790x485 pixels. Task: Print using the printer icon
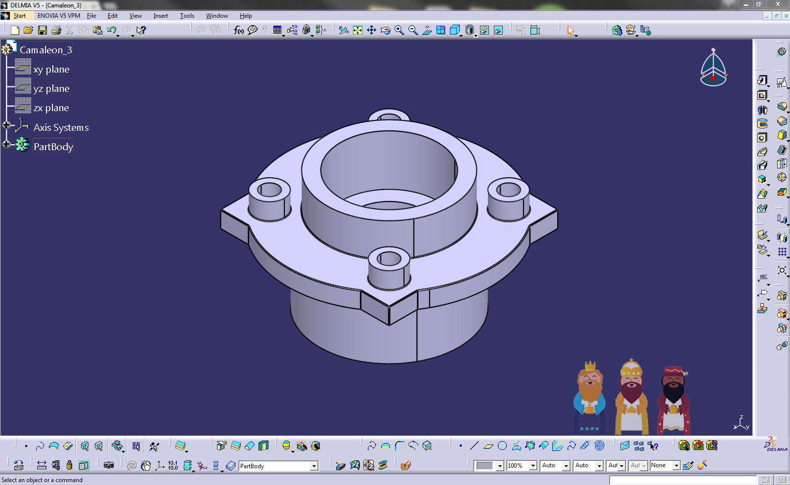[x=56, y=30]
